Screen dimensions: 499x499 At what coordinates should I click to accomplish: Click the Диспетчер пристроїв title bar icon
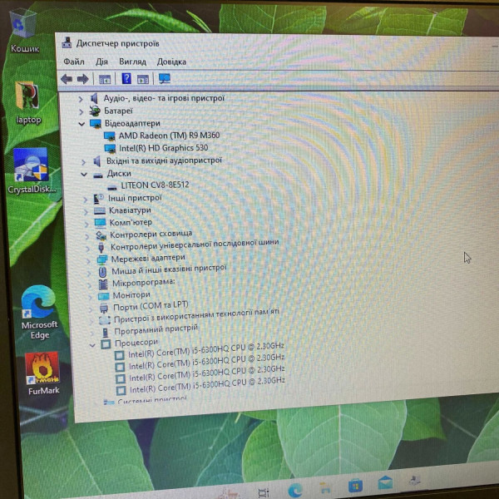point(67,42)
